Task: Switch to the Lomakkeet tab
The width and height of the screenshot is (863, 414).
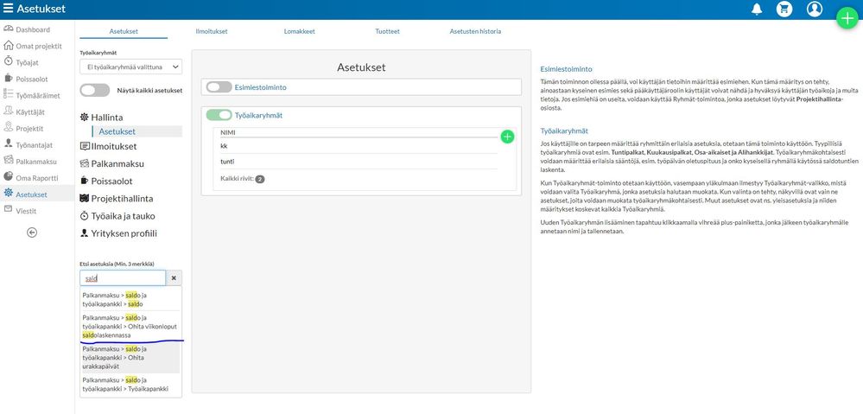Action: pos(300,31)
